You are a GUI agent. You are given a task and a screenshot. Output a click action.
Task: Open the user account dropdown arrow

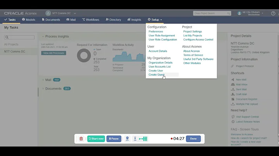tap(262, 13)
